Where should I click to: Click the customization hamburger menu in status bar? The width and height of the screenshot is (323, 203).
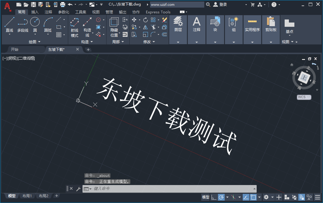point(318,197)
